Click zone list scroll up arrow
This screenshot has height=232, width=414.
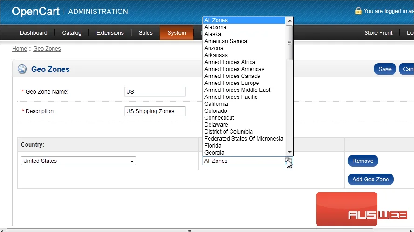point(290,20)
